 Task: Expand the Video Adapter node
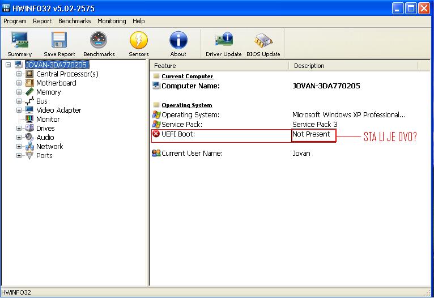(19, 110)
